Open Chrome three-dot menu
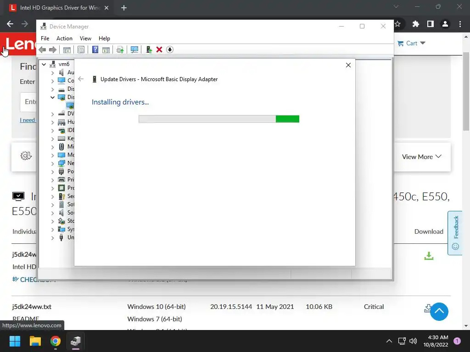Viewport: 470px width, 352px height. point(460,24)
